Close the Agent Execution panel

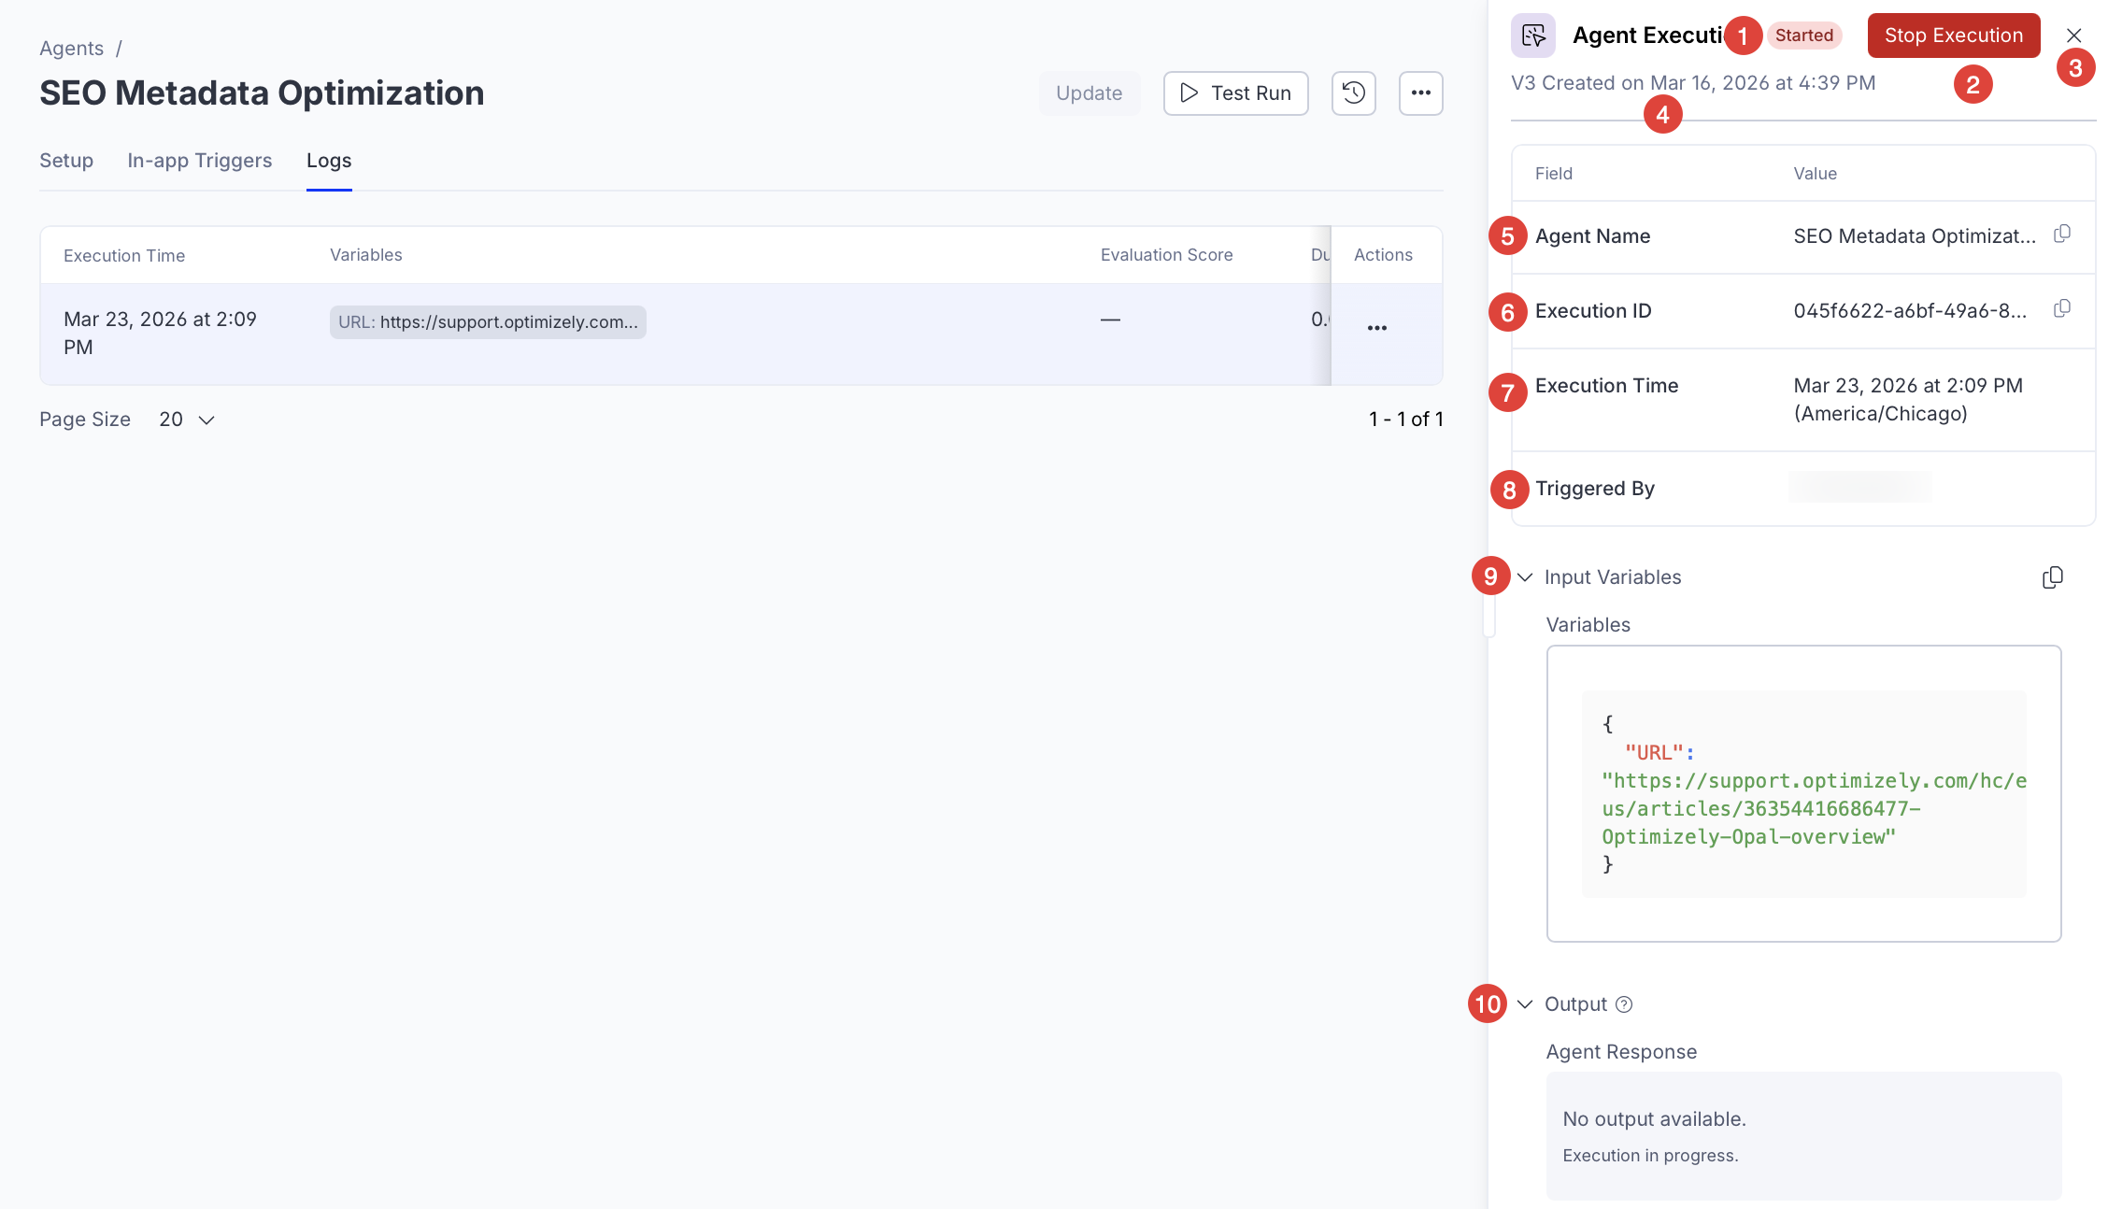point(2073,36)
